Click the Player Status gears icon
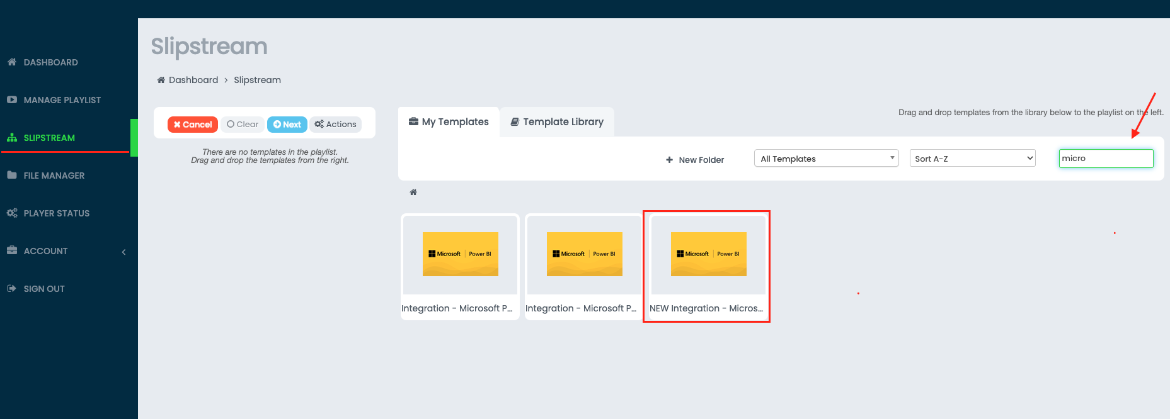 [x=12, y=213]
